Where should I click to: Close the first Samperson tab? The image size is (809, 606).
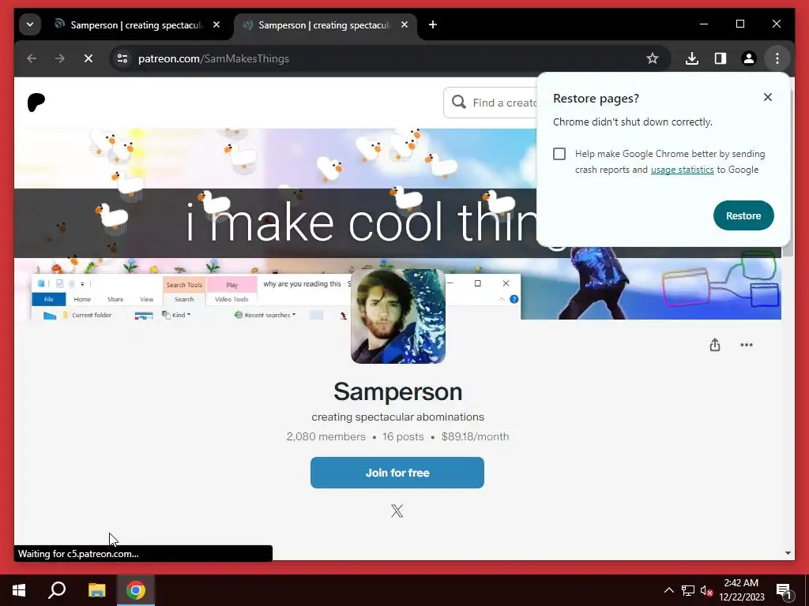pyautogui.click(x=216, y=24)
